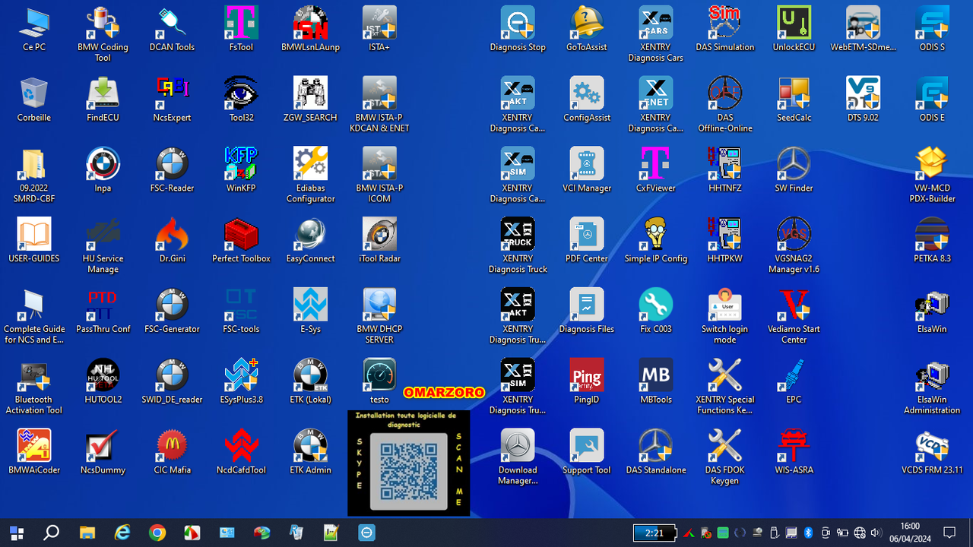Open the volume speaker tray icon

(x=876, y=533)
